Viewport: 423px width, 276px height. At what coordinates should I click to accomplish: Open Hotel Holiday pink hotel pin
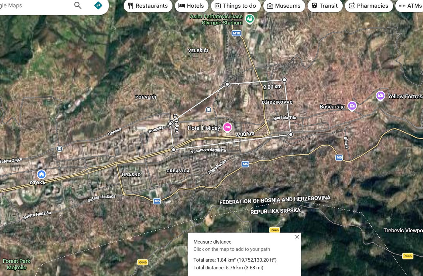227,127
